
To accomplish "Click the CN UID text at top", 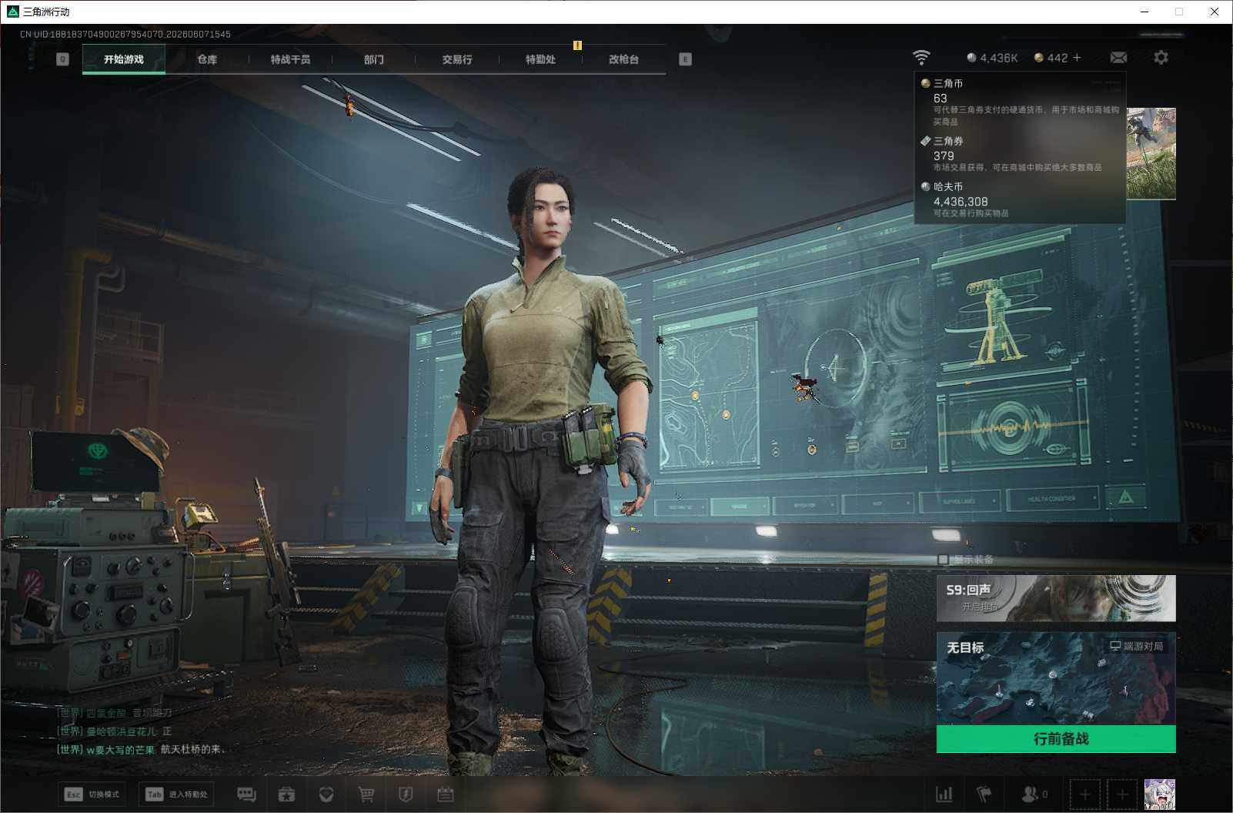I will (125, 35).
